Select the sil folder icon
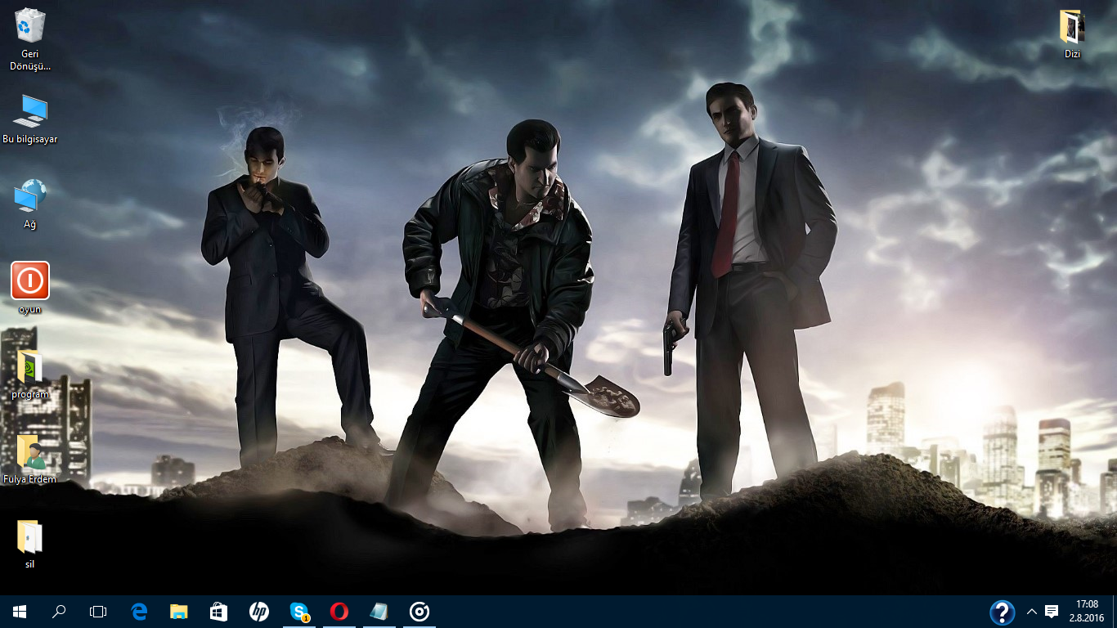The width and height of the screenshot is (1117, 628). coord(30,544)
